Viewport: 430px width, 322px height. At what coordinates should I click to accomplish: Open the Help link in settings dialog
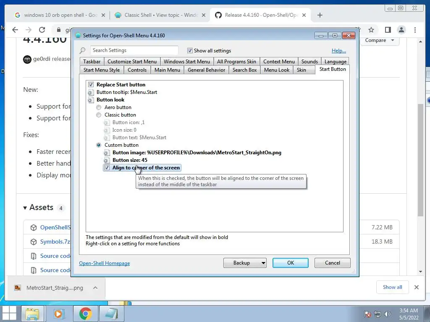339,51
